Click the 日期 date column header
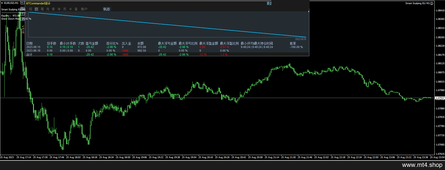The image size is (445, 170). point(29,43)
